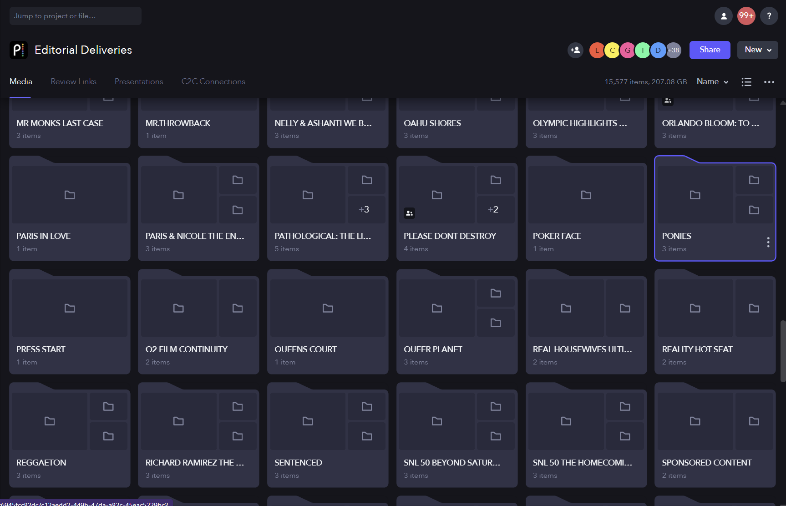Click the blue D collaborator avatar
The image size is (786, 506).
pyautogui.click(x=658, y=51)
